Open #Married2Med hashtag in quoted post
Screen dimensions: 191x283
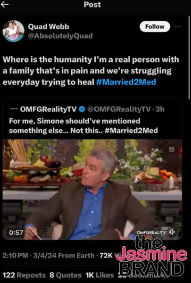click(x=131, y=131)
